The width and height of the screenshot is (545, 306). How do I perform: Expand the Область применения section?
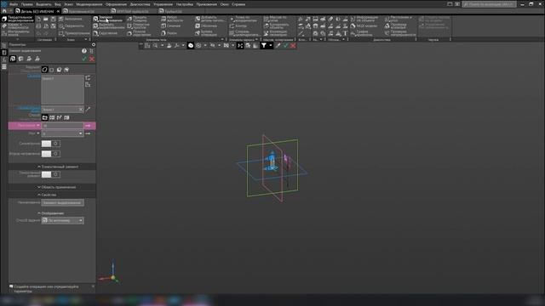39,187
